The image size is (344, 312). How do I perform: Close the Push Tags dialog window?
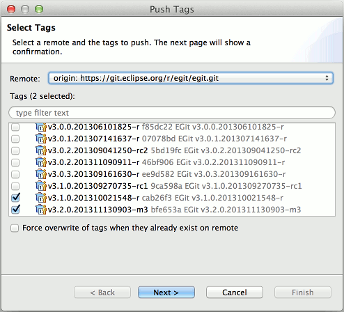(x=11, y=9)
